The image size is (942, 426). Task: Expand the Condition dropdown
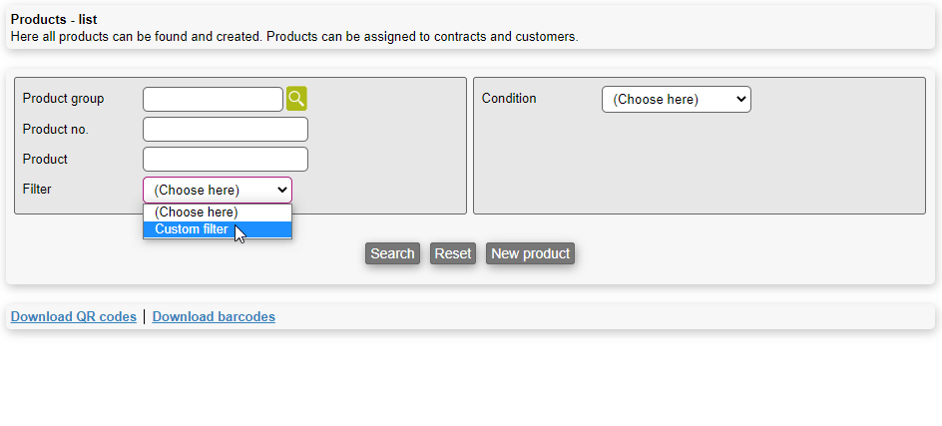pyautogui.click(x=677, y=99)
